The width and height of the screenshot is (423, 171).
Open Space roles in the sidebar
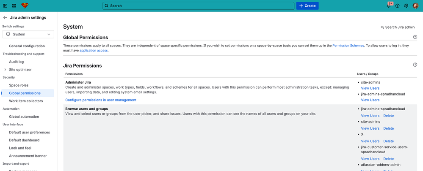tap(19, 85)
